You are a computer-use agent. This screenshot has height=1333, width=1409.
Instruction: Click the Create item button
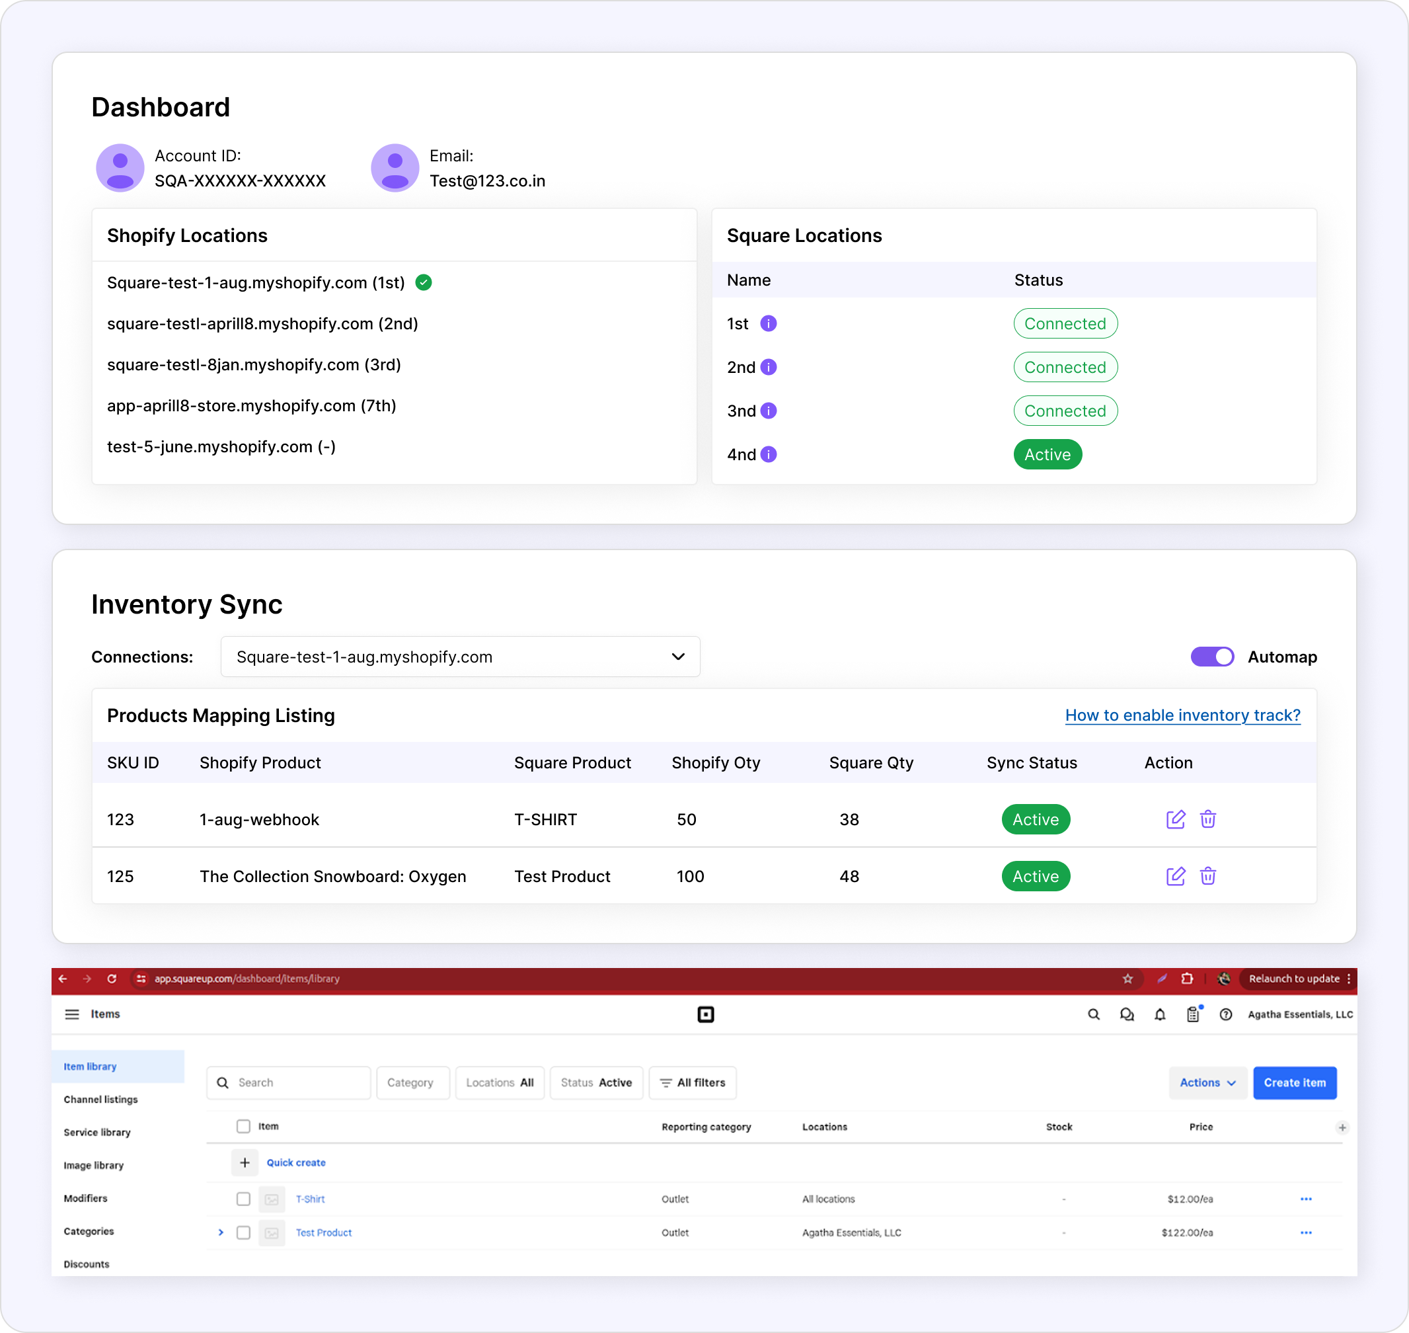1295,1082
